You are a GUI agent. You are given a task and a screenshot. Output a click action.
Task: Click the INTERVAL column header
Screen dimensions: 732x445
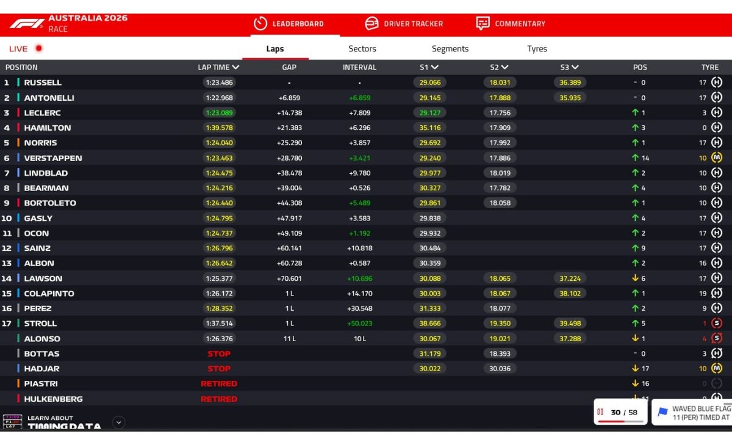tap(359, 68)
